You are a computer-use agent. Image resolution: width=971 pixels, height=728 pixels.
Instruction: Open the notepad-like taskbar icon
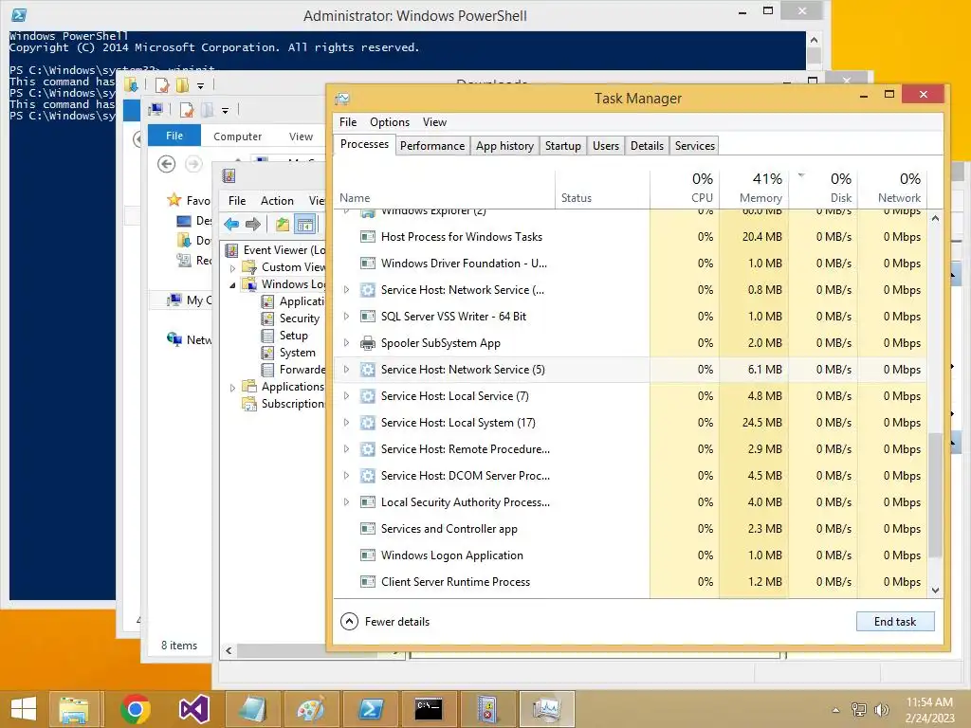pos(252,709)
